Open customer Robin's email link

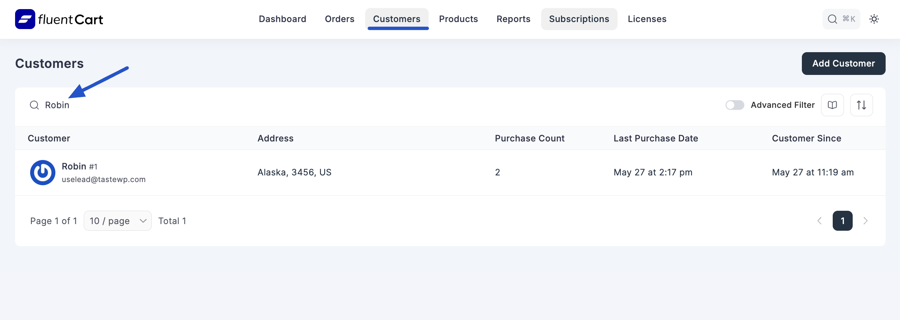pyautogui.click(x=104, y=179)
